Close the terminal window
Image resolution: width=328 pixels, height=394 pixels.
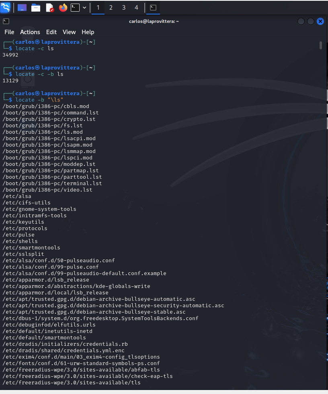pyautogui.click(x=320, y=21)
